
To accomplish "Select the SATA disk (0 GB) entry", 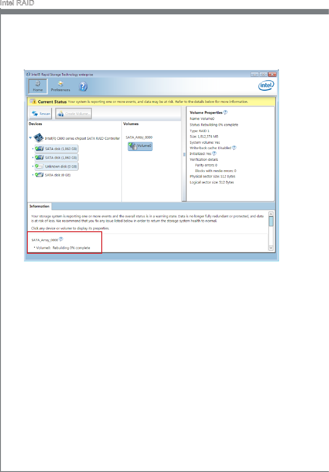I will pos(53,175).
